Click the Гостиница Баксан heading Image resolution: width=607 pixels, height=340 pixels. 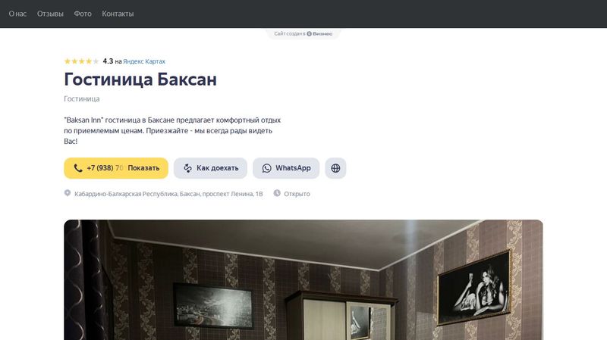tap(140, 80)
